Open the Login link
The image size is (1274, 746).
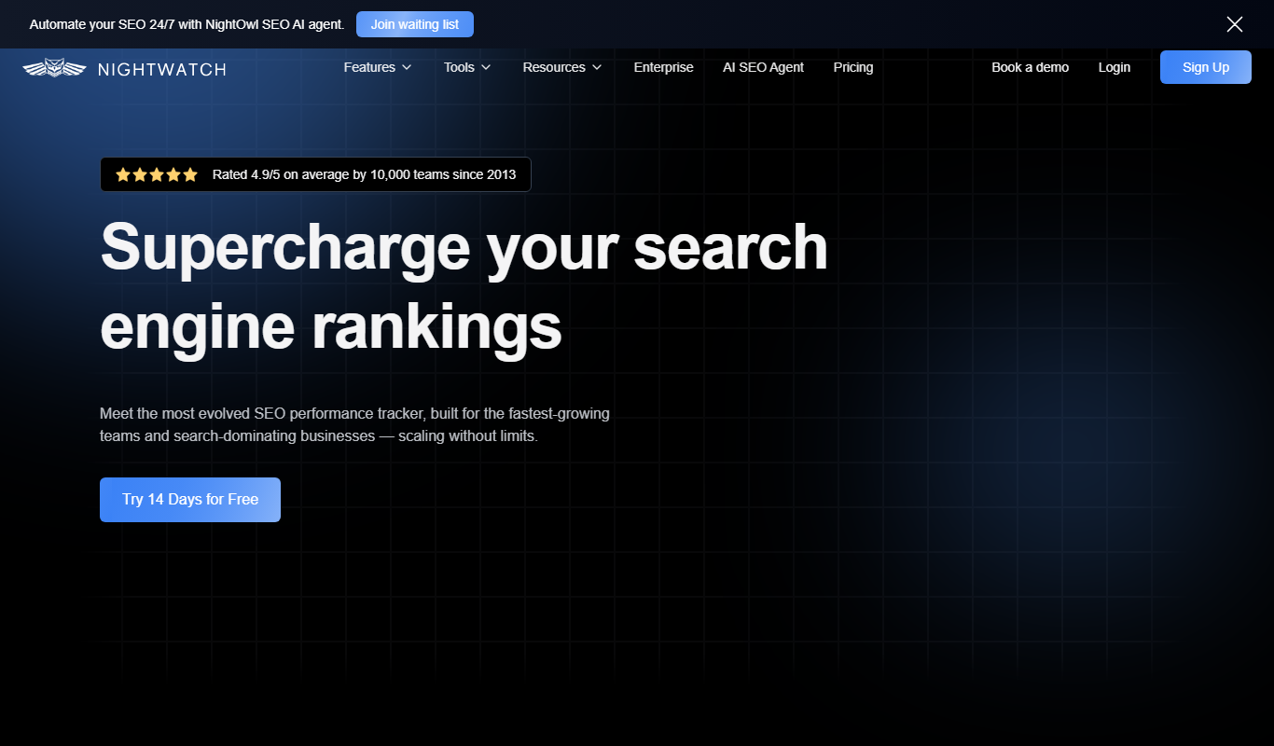(1115, 67)
